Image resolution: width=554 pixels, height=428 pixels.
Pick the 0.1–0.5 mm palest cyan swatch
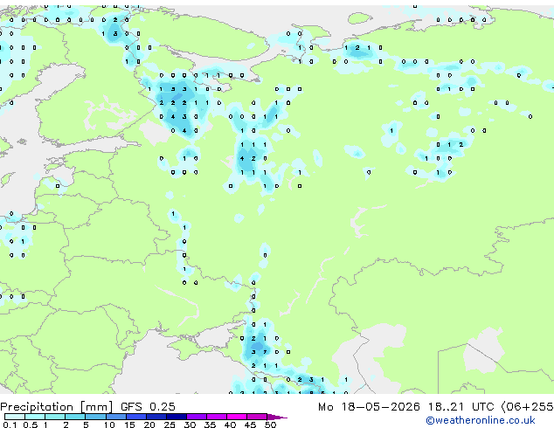click(x=15, y=417)
